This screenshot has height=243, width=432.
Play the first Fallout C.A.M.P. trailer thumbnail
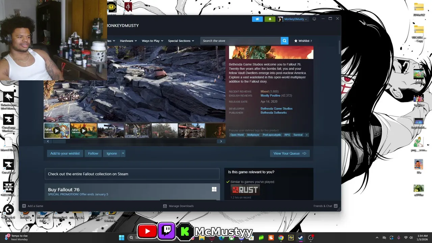coord(57,131)
